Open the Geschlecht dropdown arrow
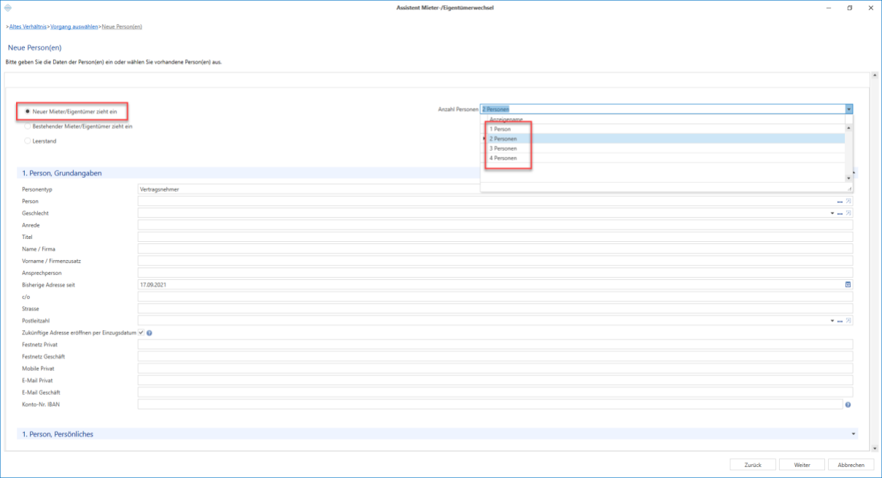Image resolution: width=882 pixels, height=478 pixels. coord(832,213)
